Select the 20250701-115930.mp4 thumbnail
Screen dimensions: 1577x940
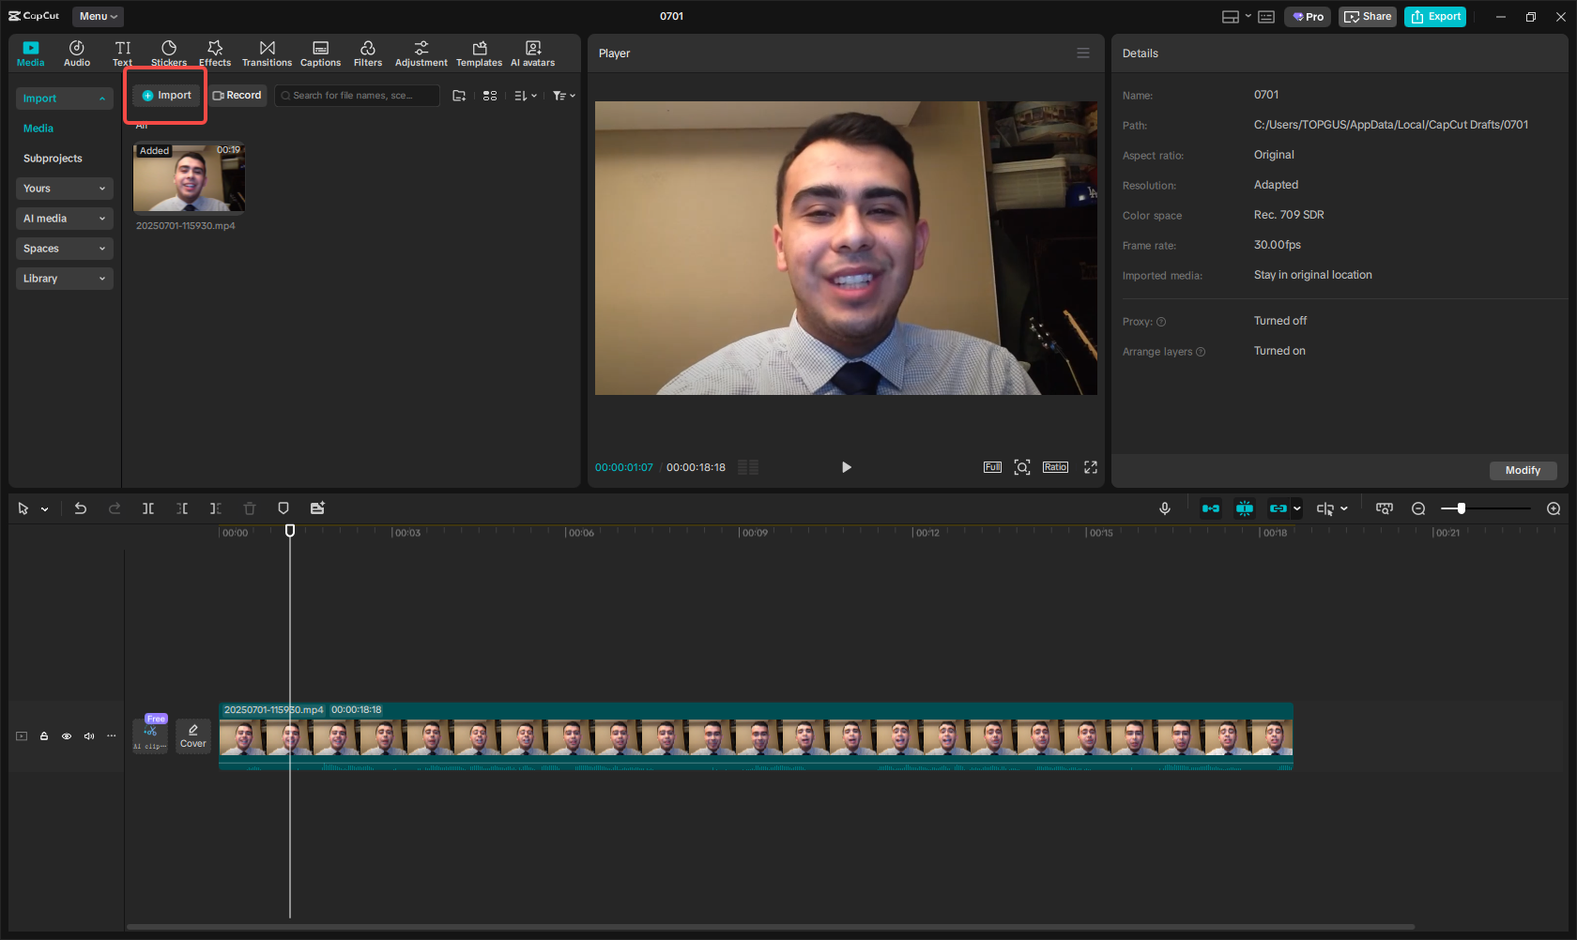coord(189,177)
